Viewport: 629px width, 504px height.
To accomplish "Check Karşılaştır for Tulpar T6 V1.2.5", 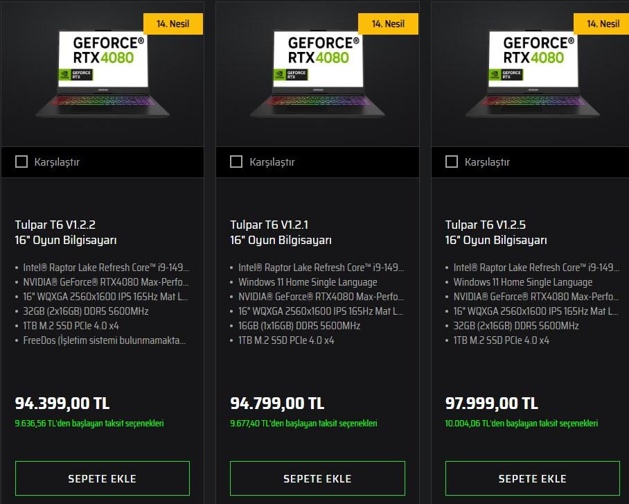I will (451, 162).
